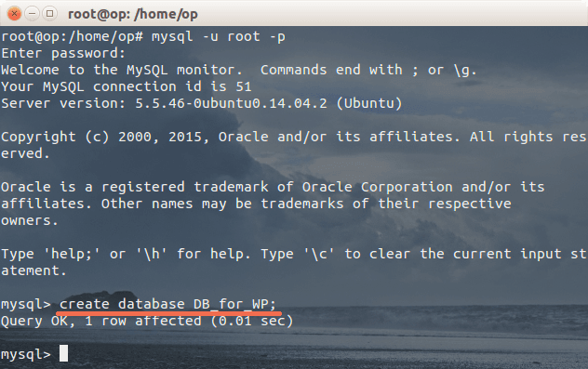Click the cursor block at mysql prompt
The height and width of the screenshot is (369, 588).
[64, 353]
